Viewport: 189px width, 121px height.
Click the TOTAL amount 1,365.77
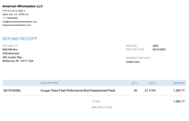pos(179,101)
